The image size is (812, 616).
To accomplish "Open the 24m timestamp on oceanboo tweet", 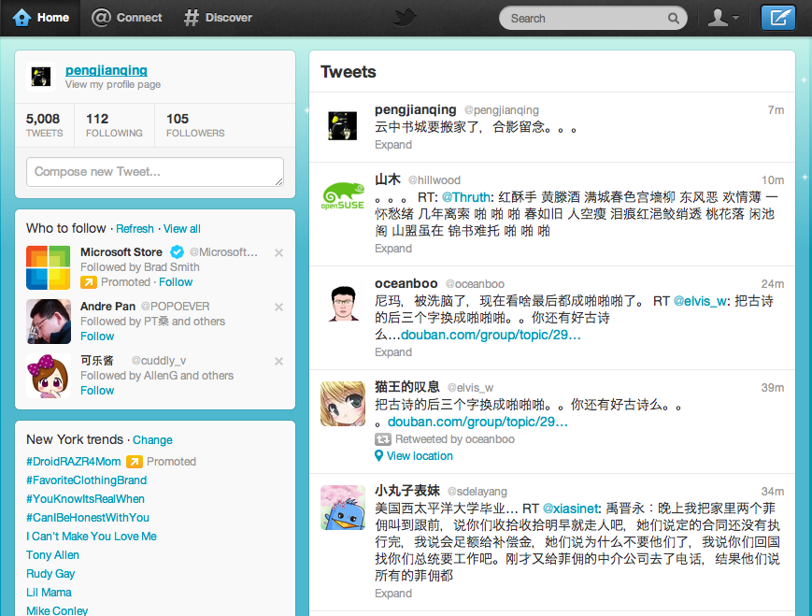I will click(772, 284).
